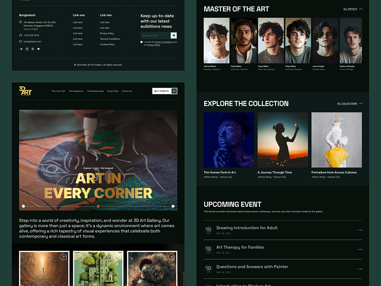
Task: Click A Journey Through Time title text
Action: tap(275, 172)
